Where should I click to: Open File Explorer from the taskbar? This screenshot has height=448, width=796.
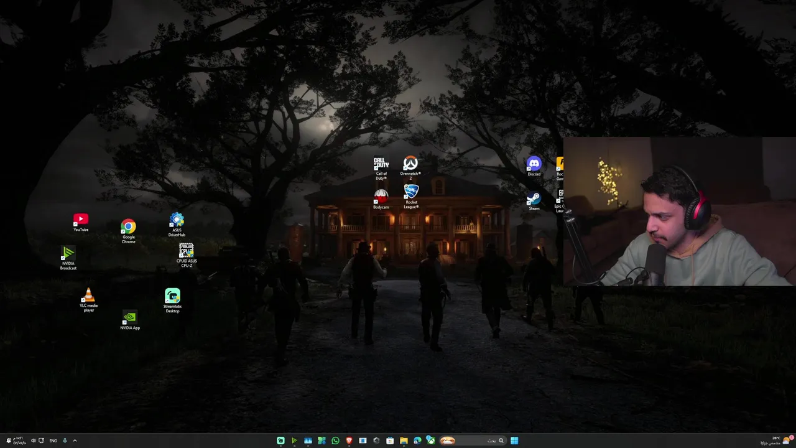(404, 441)
